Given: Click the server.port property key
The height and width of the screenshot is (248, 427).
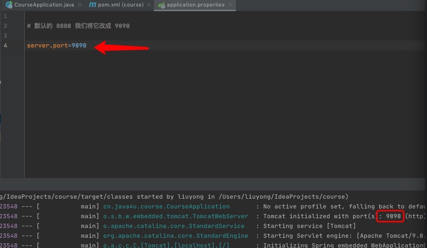Looking at the screenshot, I should pos(47,46).
